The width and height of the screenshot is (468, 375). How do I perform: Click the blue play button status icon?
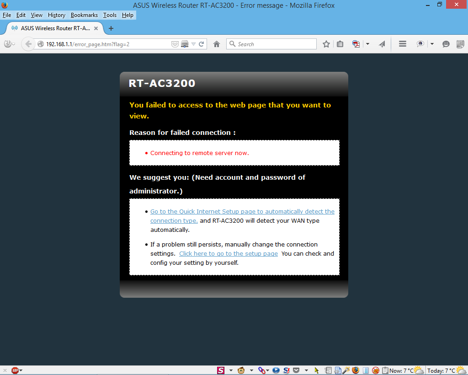click(276, 370)
